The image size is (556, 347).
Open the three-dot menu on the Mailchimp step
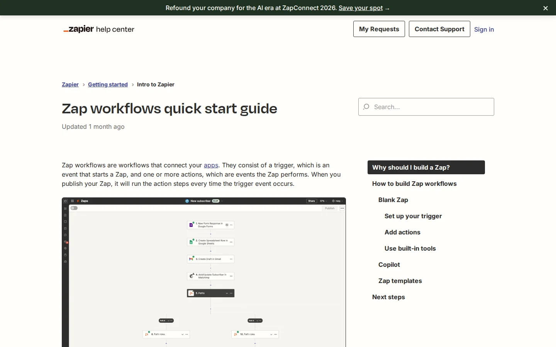tap(231, 276)
